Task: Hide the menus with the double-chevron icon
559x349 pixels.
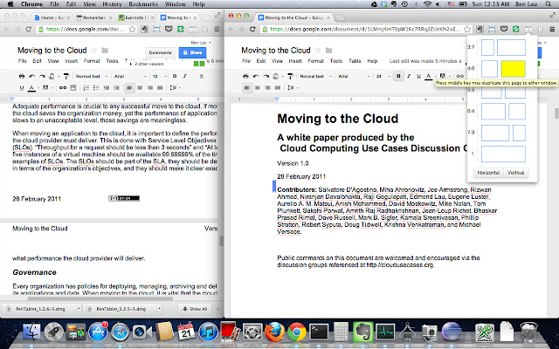Action: pos(202,76)
